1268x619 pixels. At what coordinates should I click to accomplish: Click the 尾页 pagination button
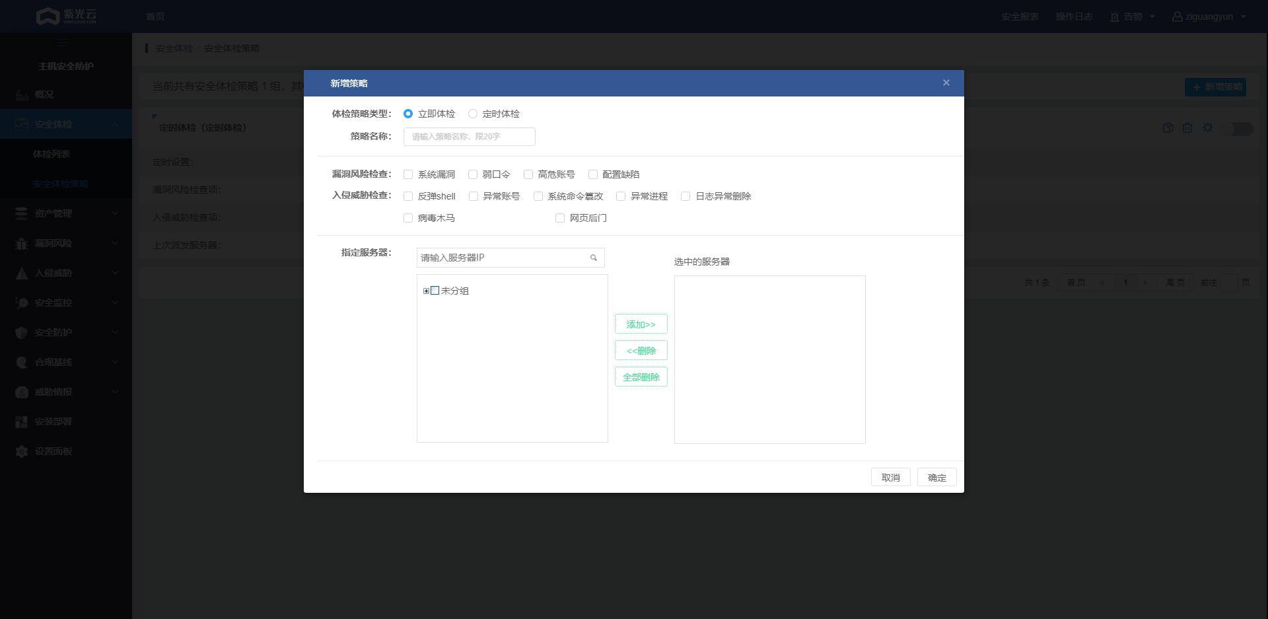coord(1175,283)
